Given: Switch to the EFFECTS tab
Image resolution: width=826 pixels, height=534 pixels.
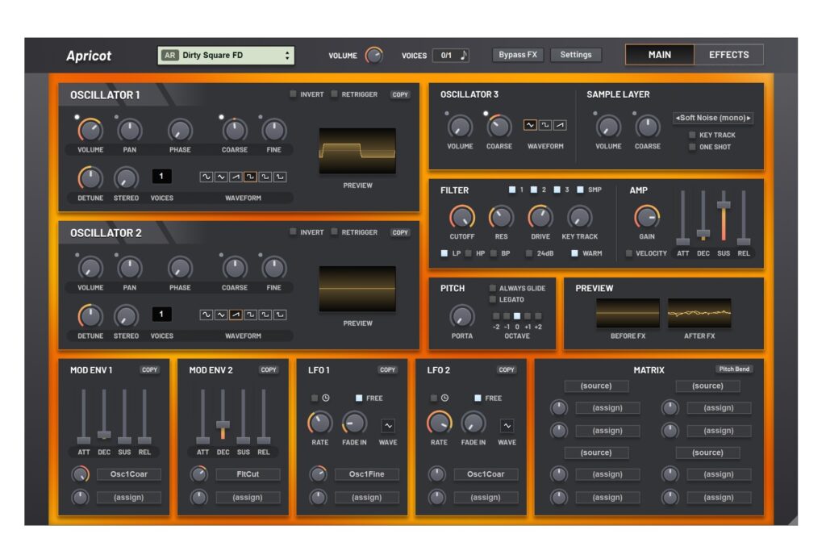Looking at the screenshot, I should coord(728,55).
